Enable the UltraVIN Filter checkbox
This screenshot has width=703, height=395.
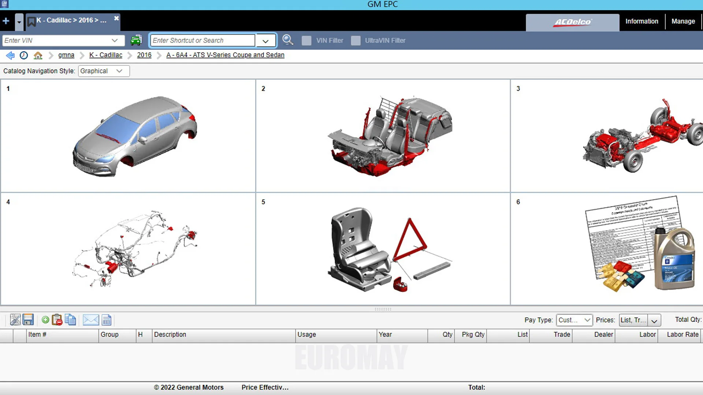coord(355,41)
